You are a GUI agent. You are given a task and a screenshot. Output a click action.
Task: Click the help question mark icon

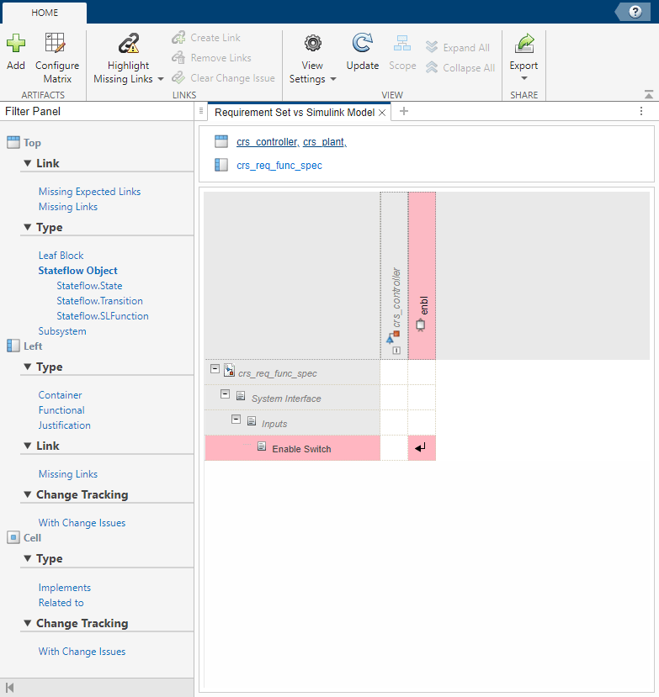coord(635,12)
